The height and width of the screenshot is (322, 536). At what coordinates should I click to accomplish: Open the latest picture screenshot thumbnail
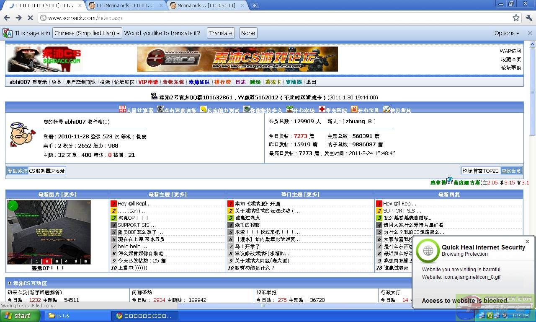point(49,231)
